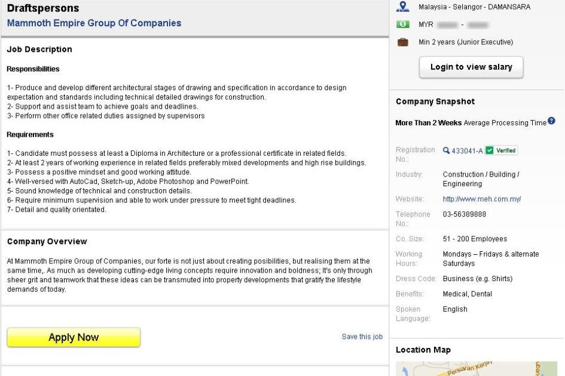Screen dimensions: 565x376
Task: Click the magnifier icon beside registration number
Action: tap(446, 151)
